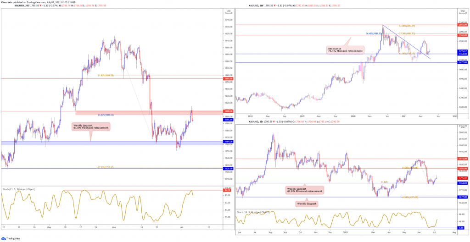Select the Weekly Support callout on 4-hour chart
This screenshot has width=470, height=242.
(90, 126)
